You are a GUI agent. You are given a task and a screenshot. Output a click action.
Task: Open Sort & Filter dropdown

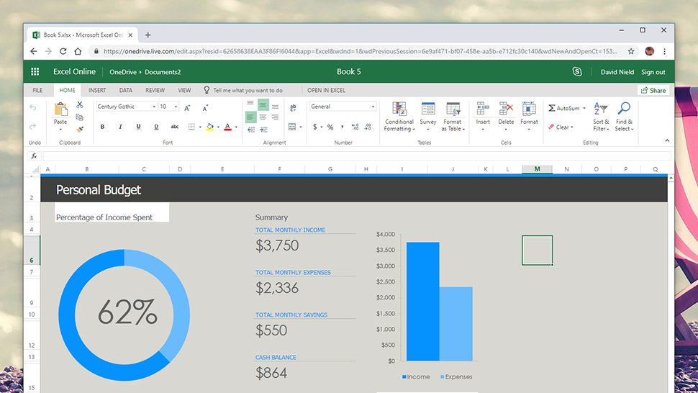click(601, 116)
